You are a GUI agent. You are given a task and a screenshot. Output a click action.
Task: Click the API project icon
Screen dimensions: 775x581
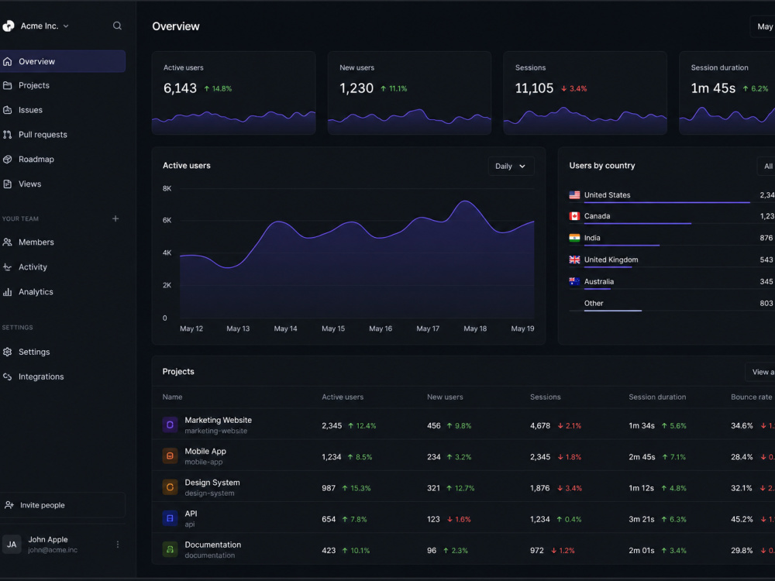click(x=170, y=518)
